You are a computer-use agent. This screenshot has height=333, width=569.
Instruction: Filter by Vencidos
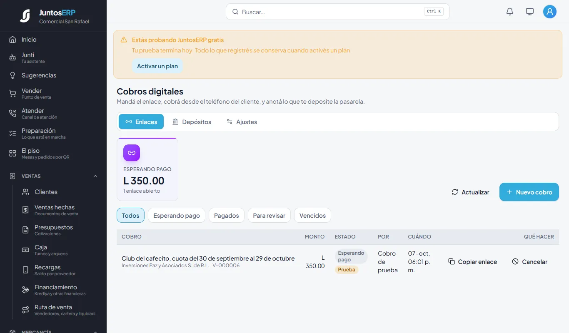tap(312, 215)
